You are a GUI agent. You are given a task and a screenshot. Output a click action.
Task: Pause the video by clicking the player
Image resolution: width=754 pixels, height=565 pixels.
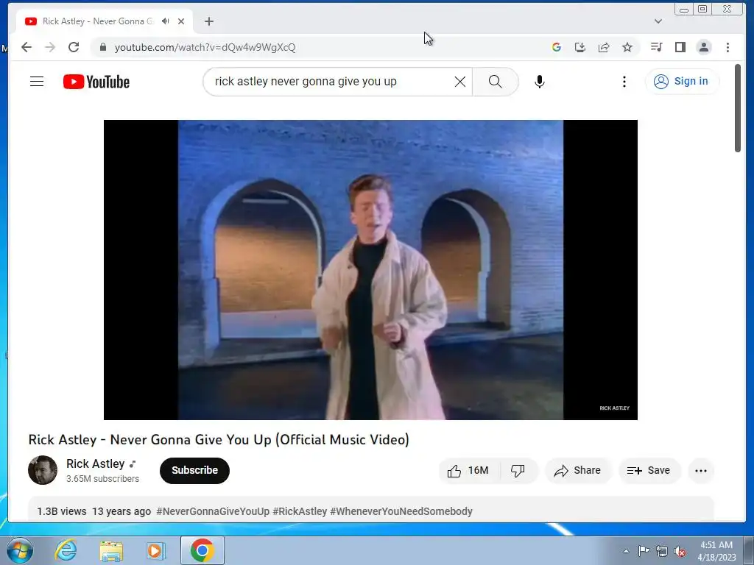click(x=370, y=269)
